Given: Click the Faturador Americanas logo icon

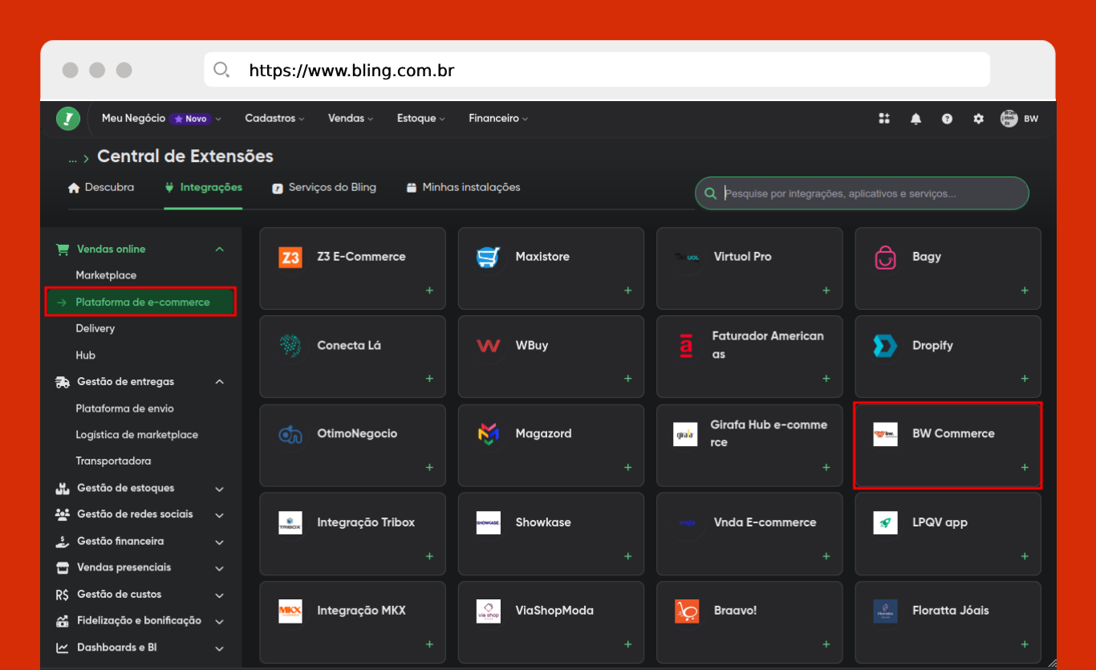Looking at the screenshot, I should 685,346.
